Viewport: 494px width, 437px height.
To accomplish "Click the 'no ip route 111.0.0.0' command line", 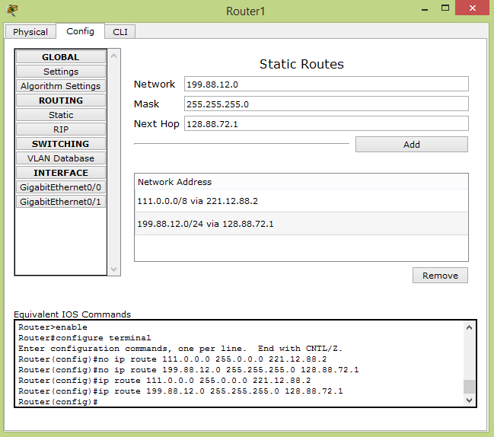I will pos(172,359).
